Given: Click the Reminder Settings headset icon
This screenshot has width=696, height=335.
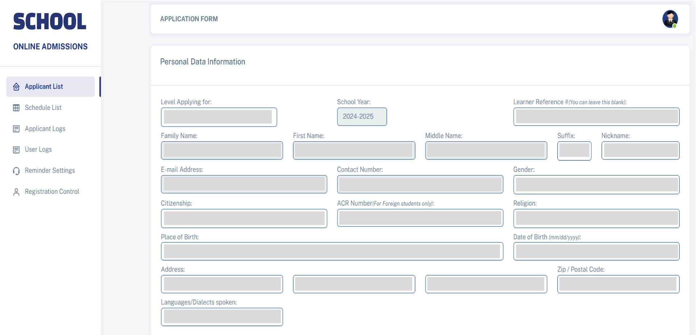Looking at the screenshot, I should 16,171.
